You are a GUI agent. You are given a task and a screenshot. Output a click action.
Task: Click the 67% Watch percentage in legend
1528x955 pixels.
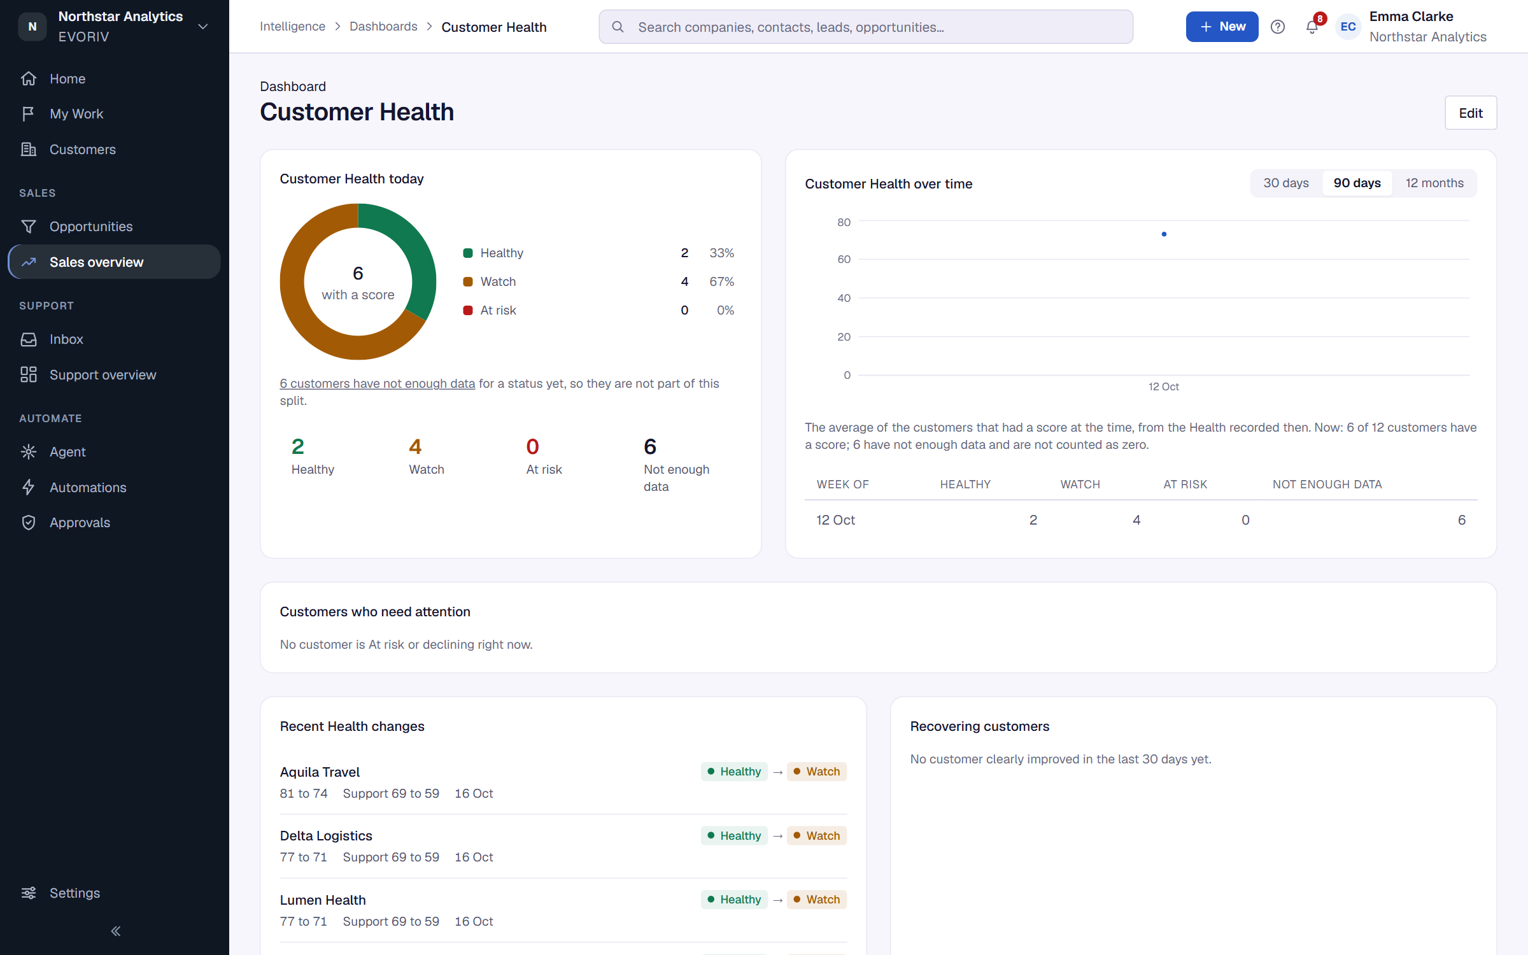point(721,282)
